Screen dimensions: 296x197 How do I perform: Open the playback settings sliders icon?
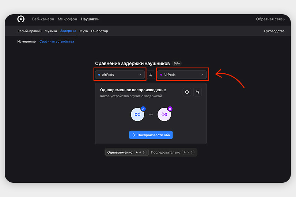pos(197,92)
